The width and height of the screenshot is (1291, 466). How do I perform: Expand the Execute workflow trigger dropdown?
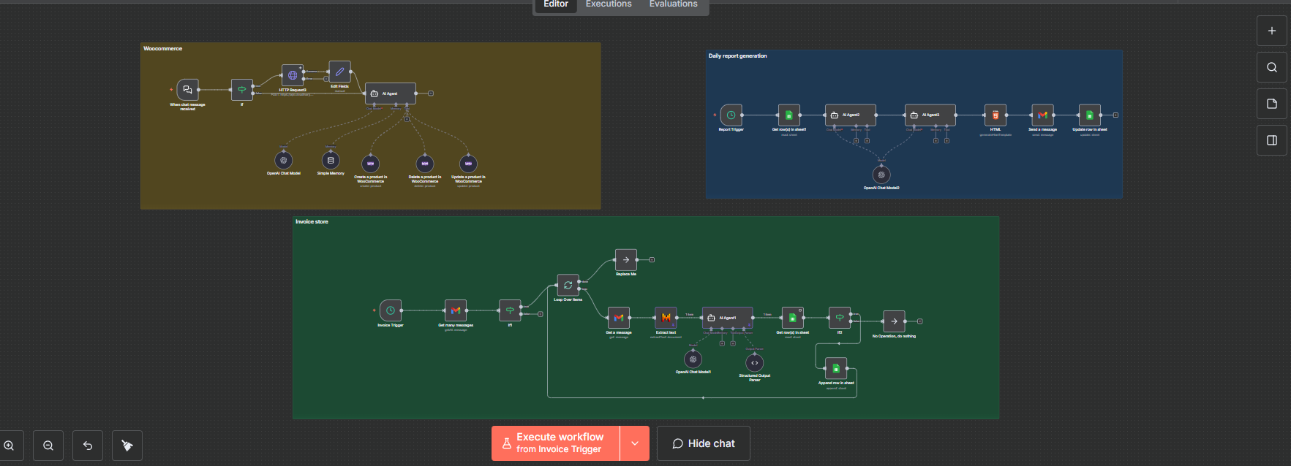pyautogui.click(x=634, y=443)
